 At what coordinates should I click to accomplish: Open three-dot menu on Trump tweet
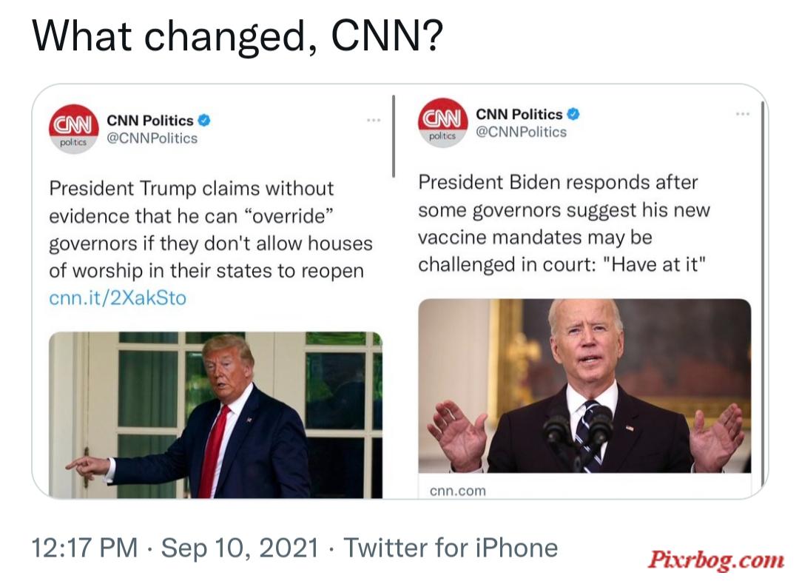click(374, 120)
